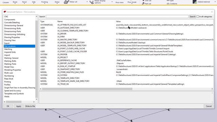
Task: Select the XS_REPORT_OUTPUT_DIRECTORY option
Action: click(71, 63)
